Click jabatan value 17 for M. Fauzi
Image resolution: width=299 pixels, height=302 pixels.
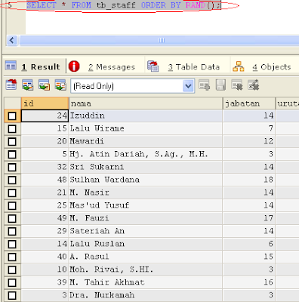[249, 218]
